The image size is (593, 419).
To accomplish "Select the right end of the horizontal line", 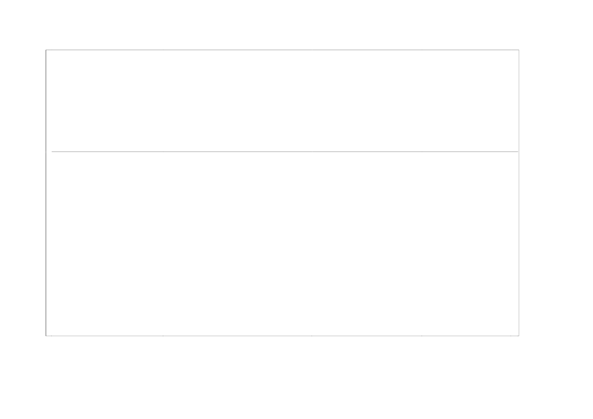I will [x=518, y=151].
